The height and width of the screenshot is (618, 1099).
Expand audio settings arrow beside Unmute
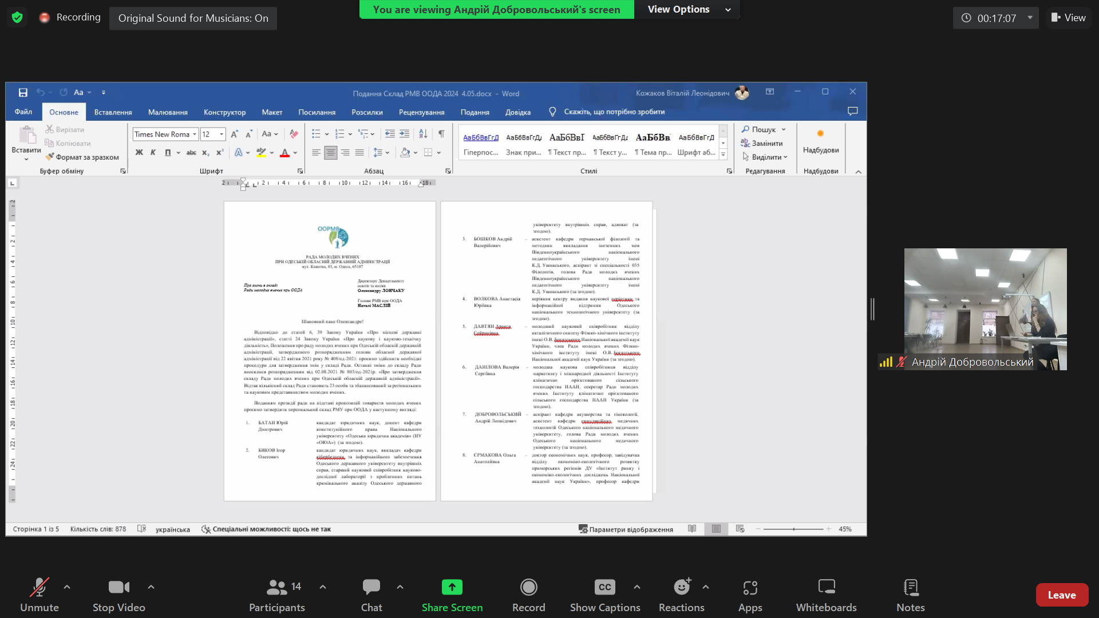(x=67, y=587)
